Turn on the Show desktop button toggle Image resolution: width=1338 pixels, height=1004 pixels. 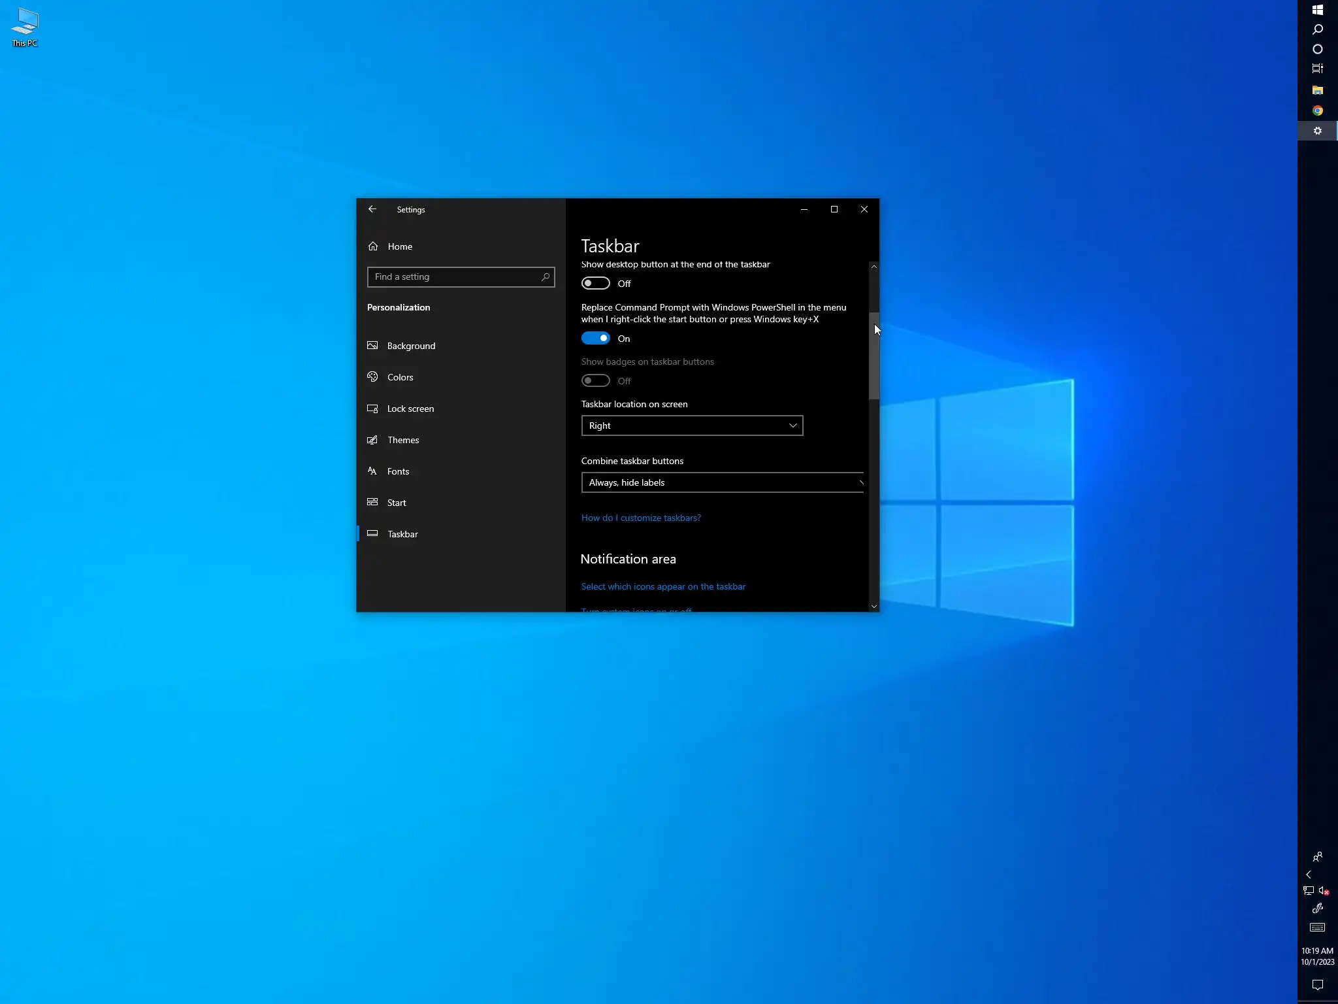tap(595, 283)
